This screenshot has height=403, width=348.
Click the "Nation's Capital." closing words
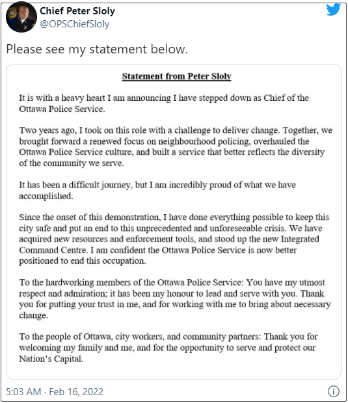pos(51,359)
